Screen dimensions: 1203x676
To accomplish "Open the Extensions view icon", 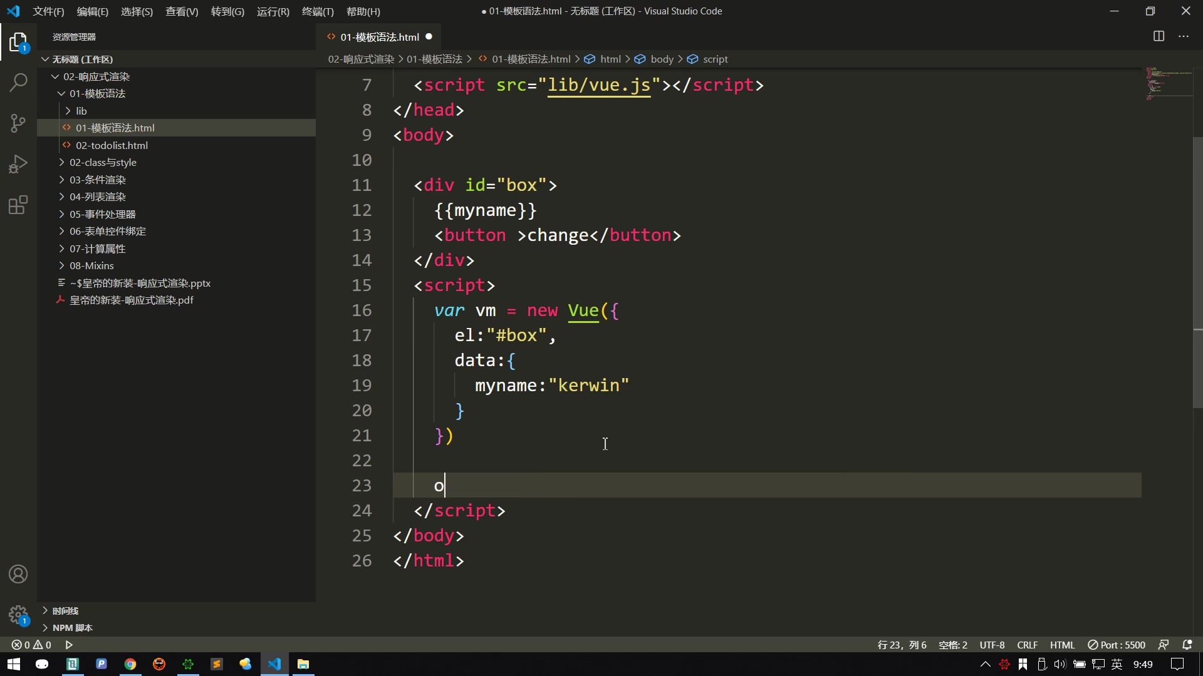I will coord(18,205).
